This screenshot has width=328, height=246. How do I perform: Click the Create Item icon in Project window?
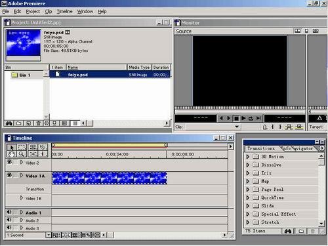tap(28, 123)
